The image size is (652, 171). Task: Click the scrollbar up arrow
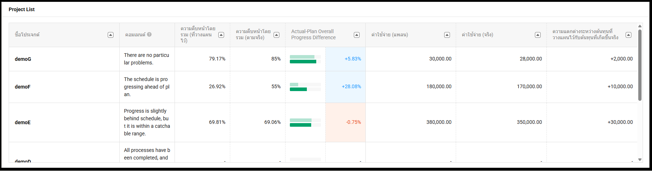coord(640,26)
